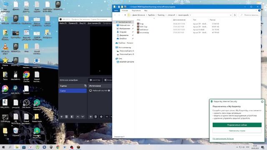Open File Explorer from taskbar

[x=17, y=147]
